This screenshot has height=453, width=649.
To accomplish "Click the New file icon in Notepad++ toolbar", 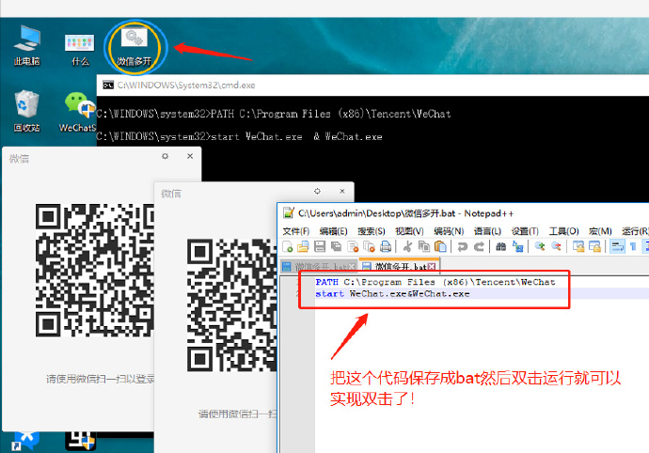I will tap(287, 247).
